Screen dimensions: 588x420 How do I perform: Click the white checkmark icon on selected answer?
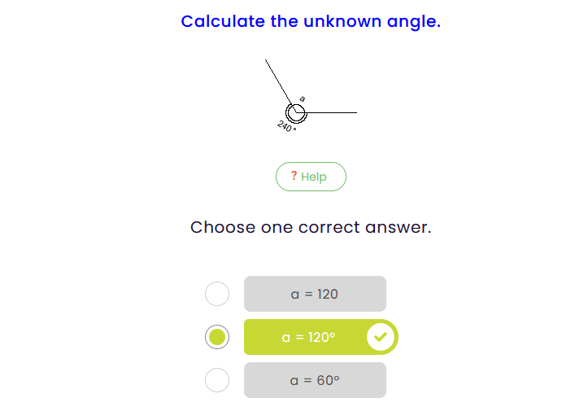pyautogui.click(x=381, y=337)
